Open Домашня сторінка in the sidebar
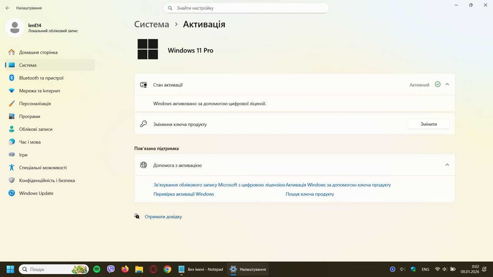 50,52
